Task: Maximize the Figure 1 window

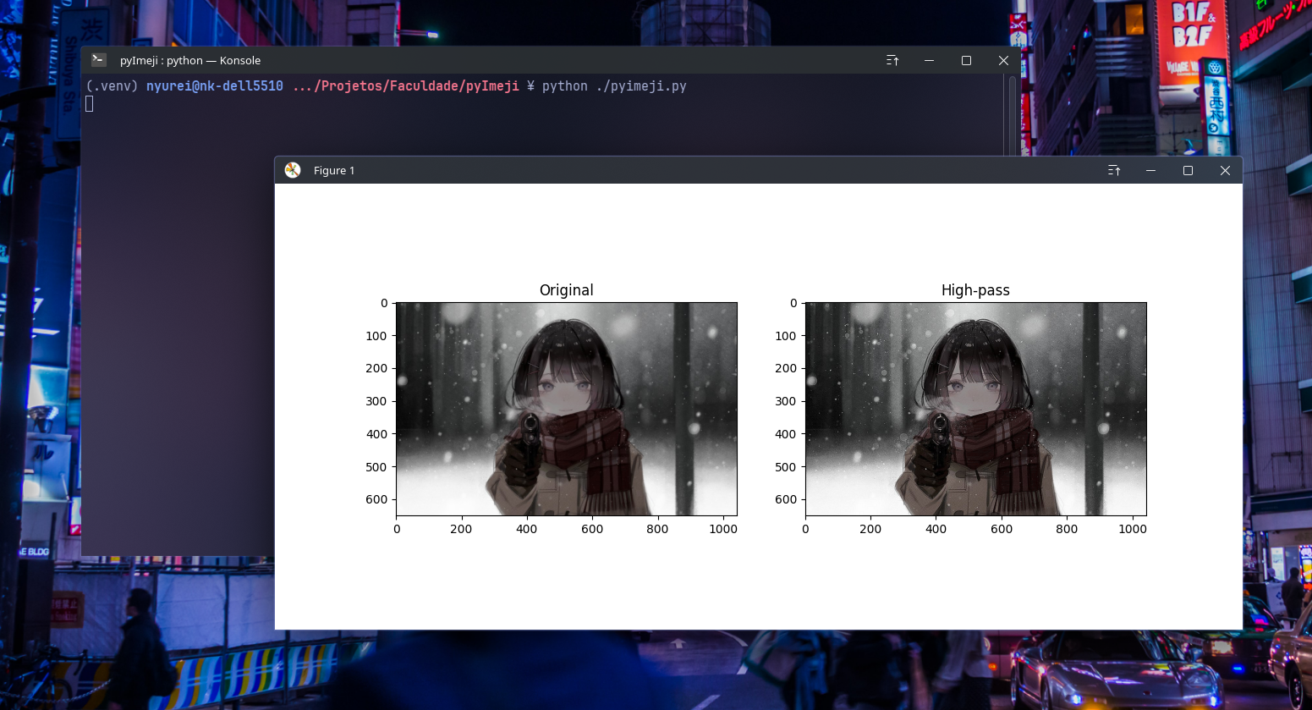Action: (1188, 170)
